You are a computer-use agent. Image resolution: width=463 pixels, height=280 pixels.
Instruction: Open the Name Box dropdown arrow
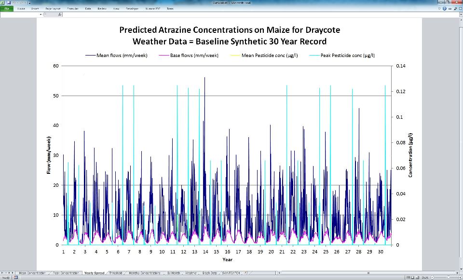pyautogui.click(x=41, y=14)
